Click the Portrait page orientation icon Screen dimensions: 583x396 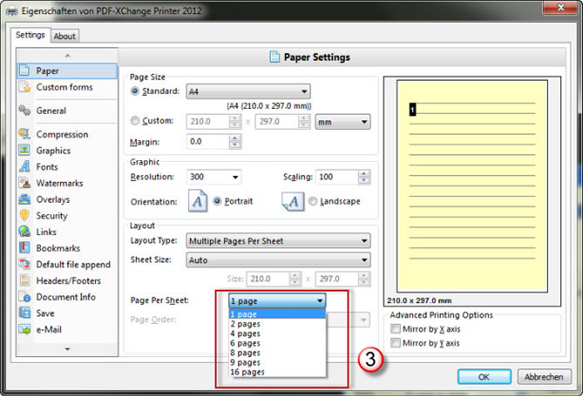[x=198, y=201]
